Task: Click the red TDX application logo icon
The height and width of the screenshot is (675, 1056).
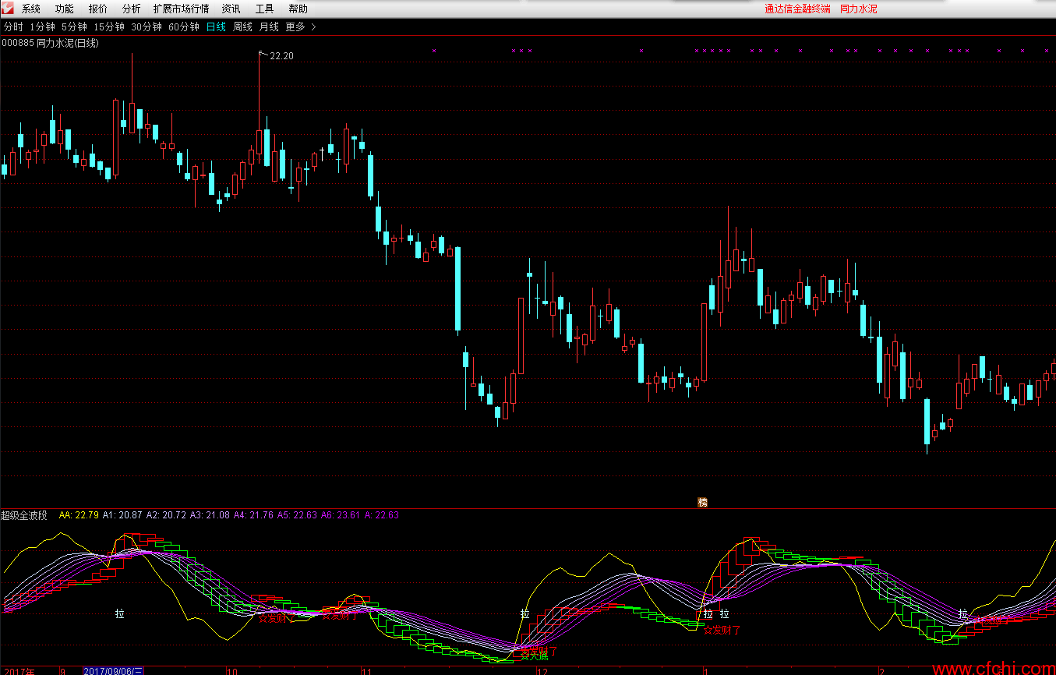Action: coord(8,9)
